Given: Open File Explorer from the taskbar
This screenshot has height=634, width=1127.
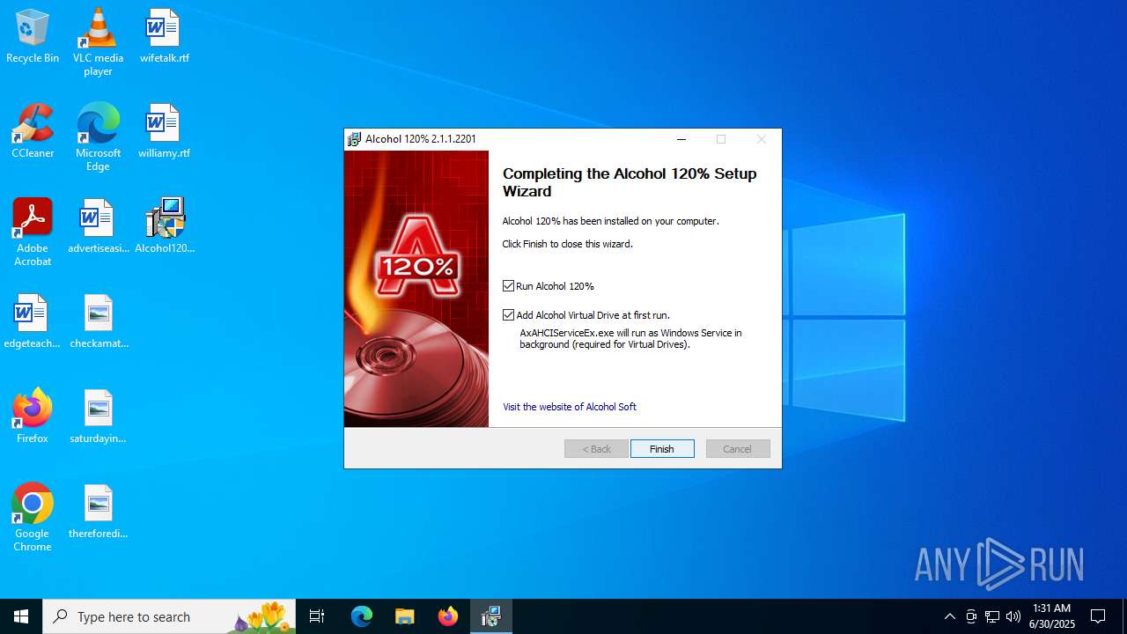Looking at the screenshot, I should click(404, 616).
